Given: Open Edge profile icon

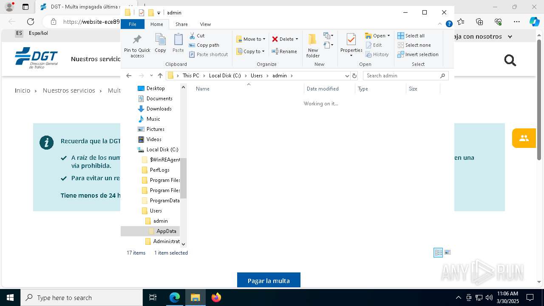Looking at the screenshot, I should click(9, 7).
